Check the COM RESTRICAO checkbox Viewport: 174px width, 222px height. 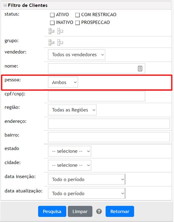[77, 15]
